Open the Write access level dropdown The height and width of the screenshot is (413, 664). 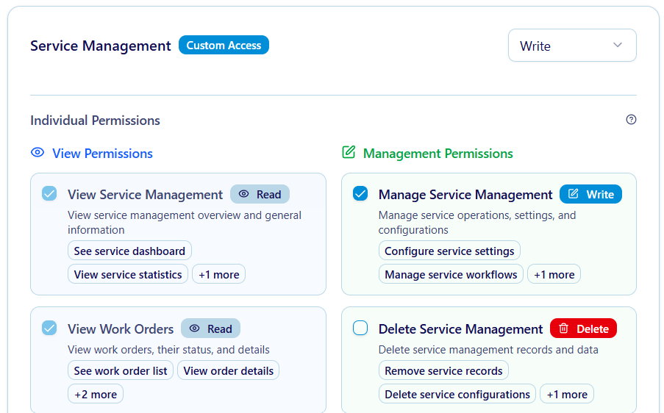[x=571, y=46]
